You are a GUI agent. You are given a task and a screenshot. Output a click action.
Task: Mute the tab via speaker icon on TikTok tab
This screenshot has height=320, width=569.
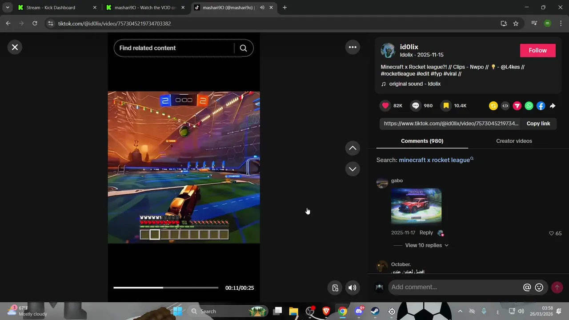tap(262, 8)
